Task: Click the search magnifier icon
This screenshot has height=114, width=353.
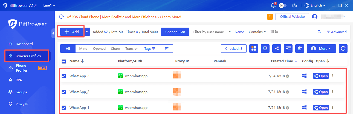Action: point(319,32)
